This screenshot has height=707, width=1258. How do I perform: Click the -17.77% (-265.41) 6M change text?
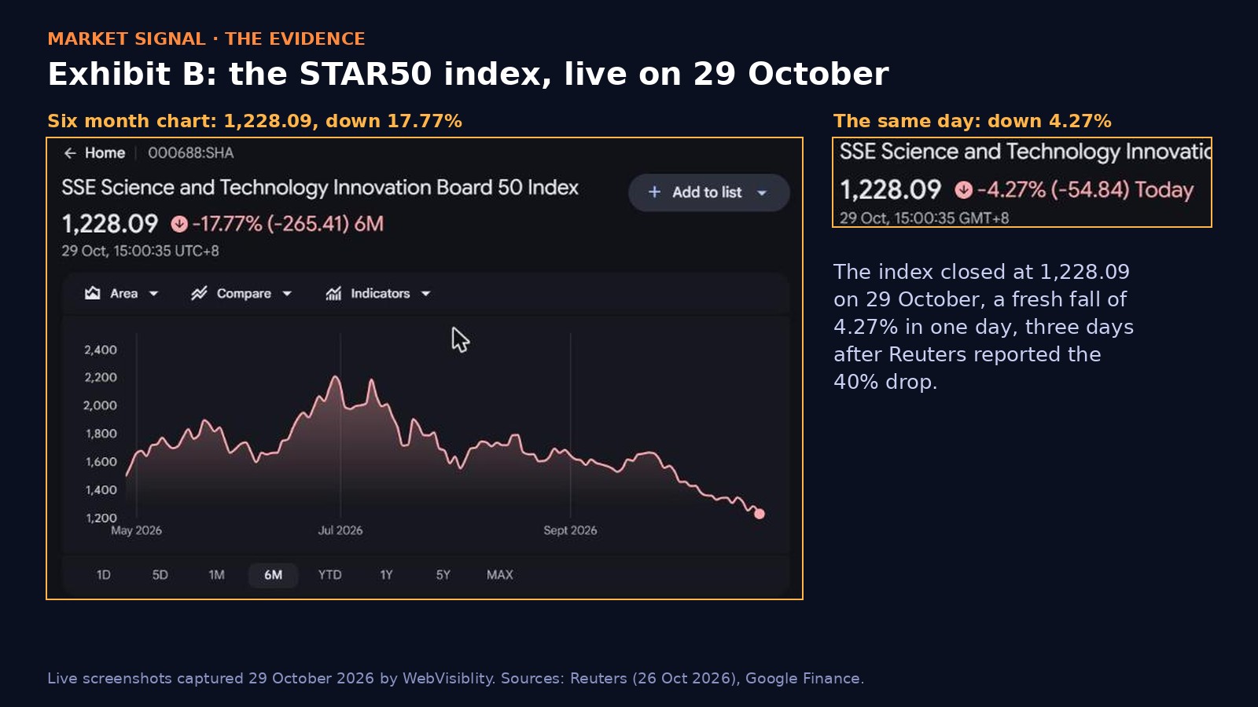288,224
